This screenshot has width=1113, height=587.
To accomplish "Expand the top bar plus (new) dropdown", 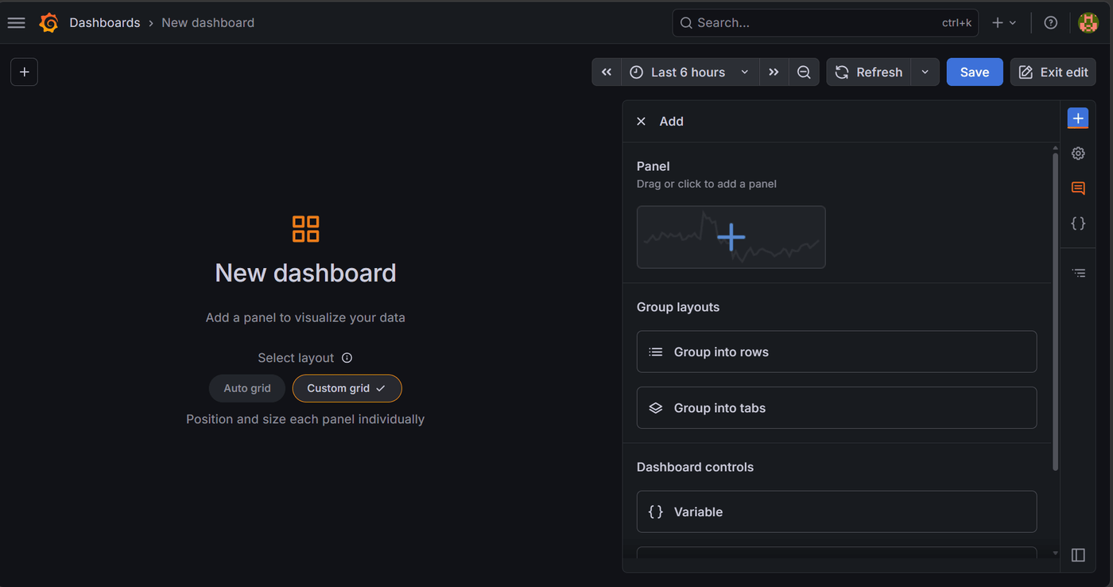I will pyautogui.click(x=1004, y=23).
